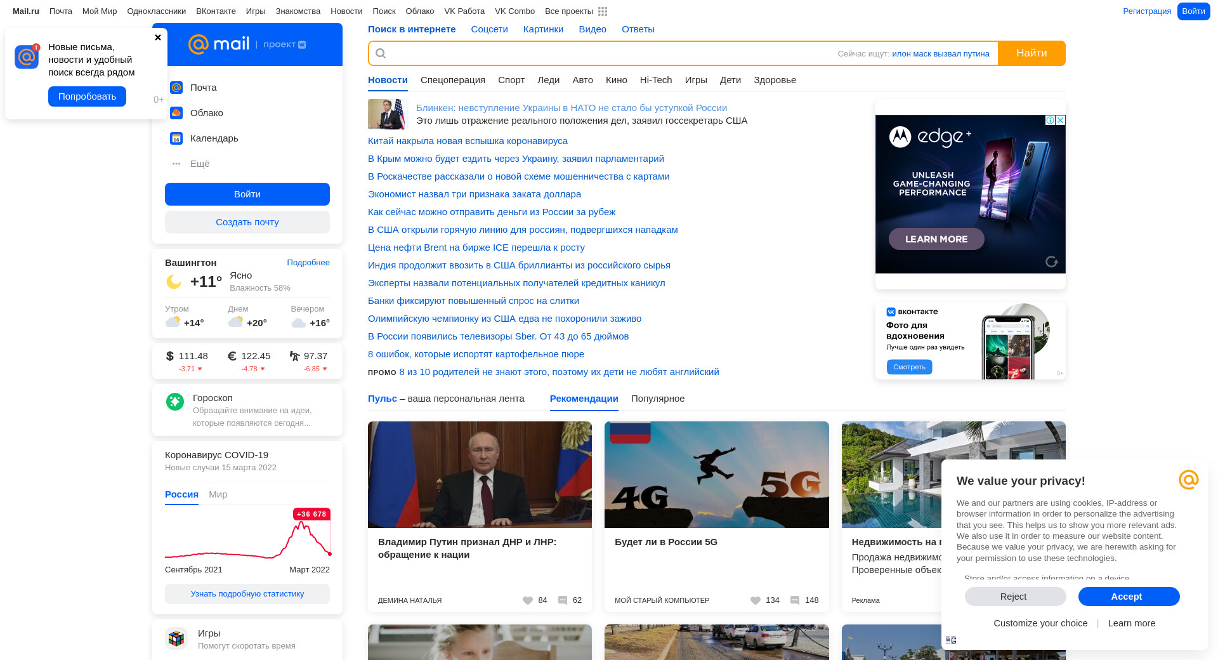Open the Игры cube icon
Screen dimensions: 1218x660
176,638
